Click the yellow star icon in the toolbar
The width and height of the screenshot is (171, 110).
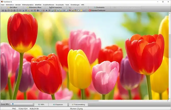(x=81, y=11)
